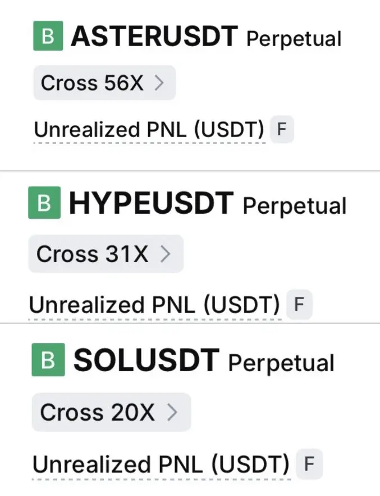Click the Perpetual text next to SOLUSDT
Screen dimensions: 380x496
(281, 363)
